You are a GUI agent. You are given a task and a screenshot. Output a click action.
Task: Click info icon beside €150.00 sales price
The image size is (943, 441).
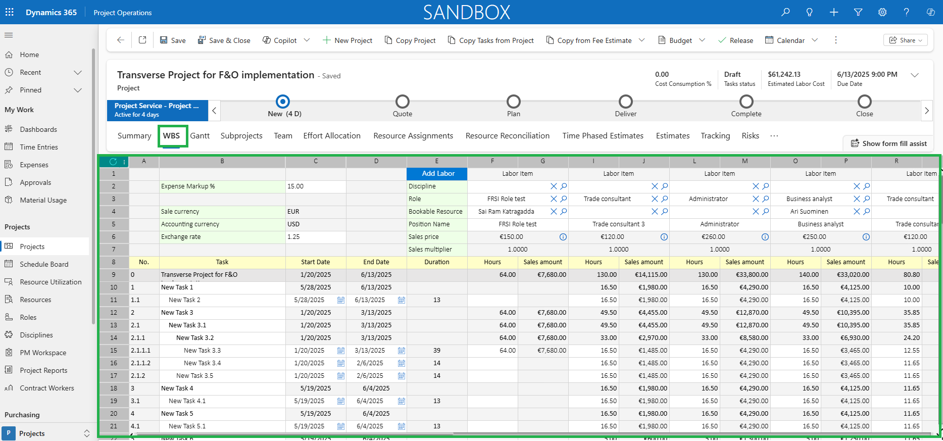click(563, 237)
